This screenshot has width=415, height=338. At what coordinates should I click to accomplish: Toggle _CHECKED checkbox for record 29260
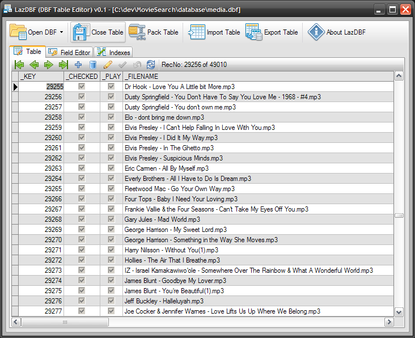click(82, 137)
